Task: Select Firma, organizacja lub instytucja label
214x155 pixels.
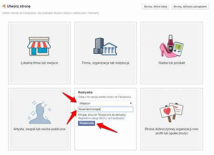Action: tap(105, 63)
